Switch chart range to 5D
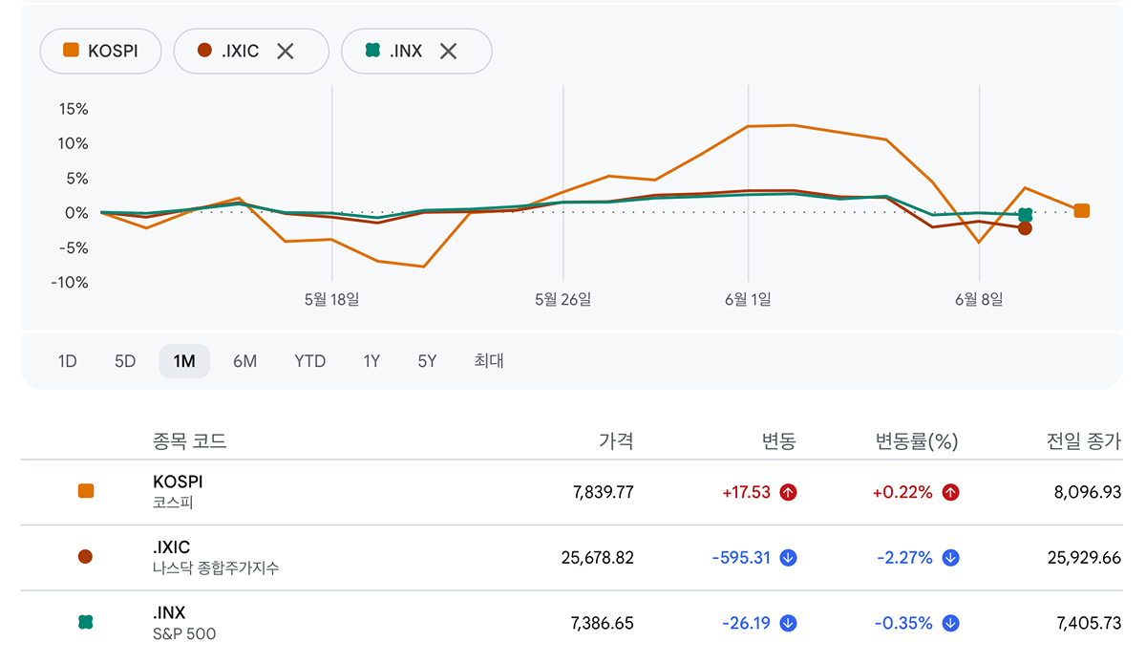This screenshot has height=664, width=1146. coord(125,361)
